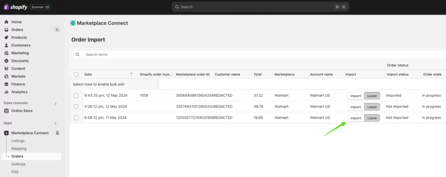Click the Discounts badge icon

tap(6, 61)
